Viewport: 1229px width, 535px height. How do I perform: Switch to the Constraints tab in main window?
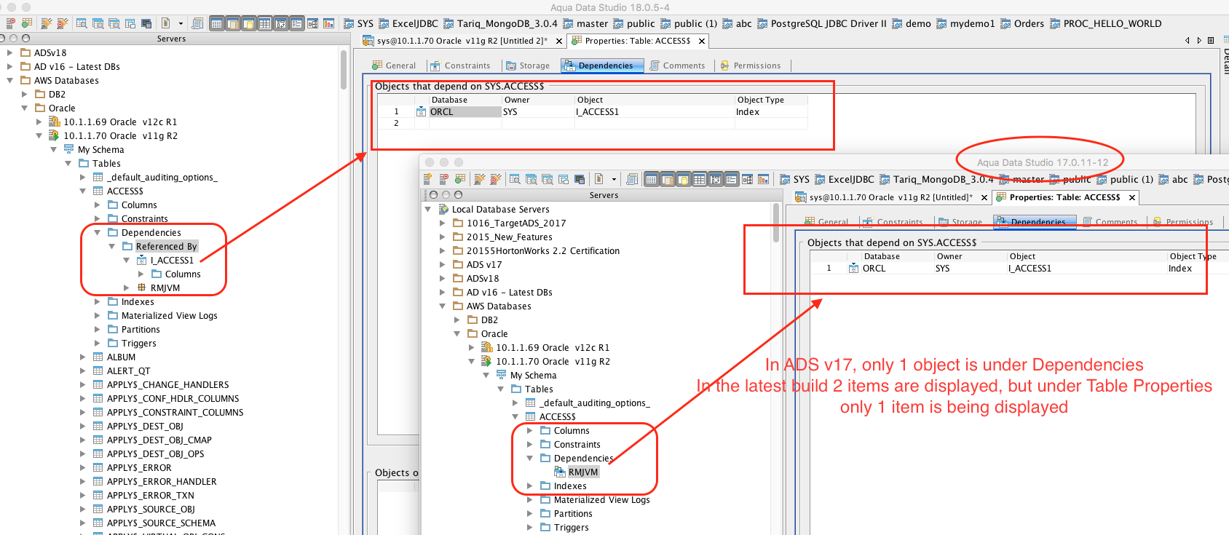(x=460, y=66)
